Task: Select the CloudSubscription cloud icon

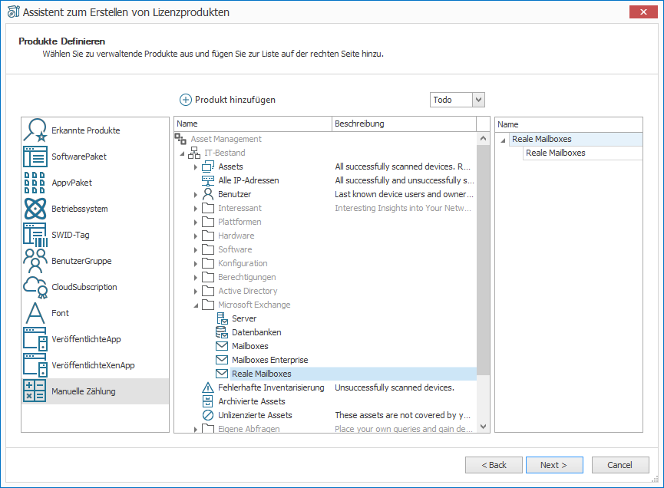Action: point(35,287)
